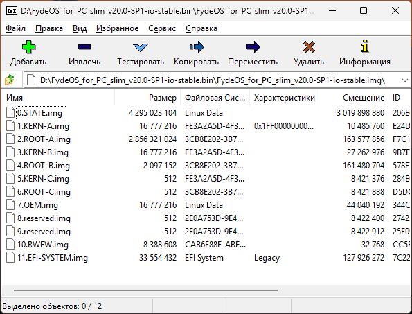Image resolution: width=412 pixels, height=314 pixels.
Task: Click page icon in address bar
Action: pyautogui.click(x=31, y=80)
